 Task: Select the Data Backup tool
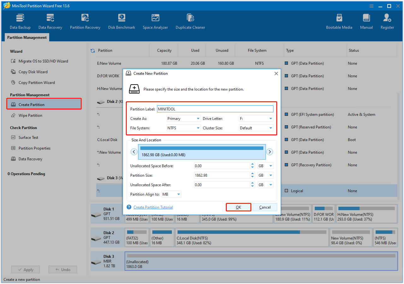point(20,21)
